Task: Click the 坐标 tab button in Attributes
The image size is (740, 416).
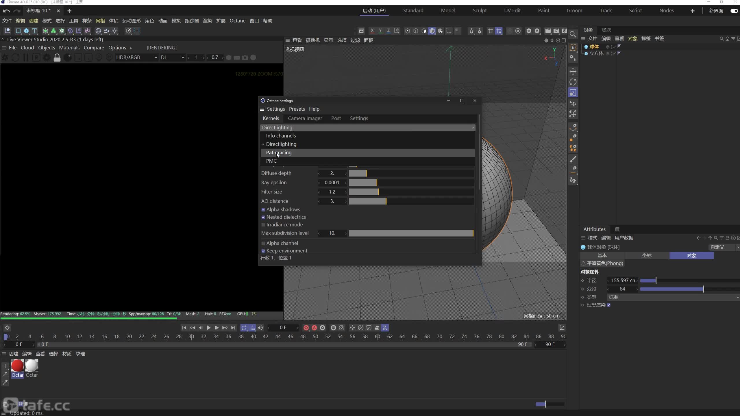Action: (x=647, y=255)
